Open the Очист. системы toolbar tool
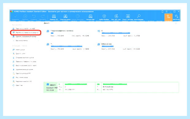 click(128, 18)
